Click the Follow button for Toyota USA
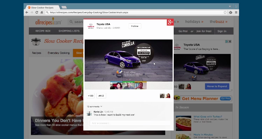This screenshot has height=139, width=262. pos(135,26)
